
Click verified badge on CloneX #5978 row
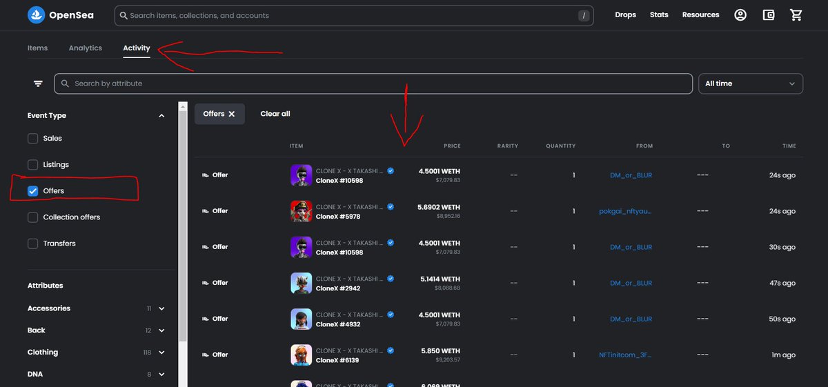click(391, 207)
